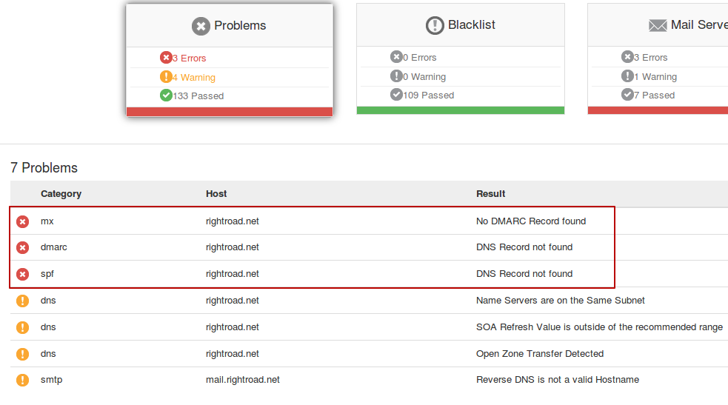Click the red error icon for mx row
This screenshot has height=405, width=728.
(23, 221)
